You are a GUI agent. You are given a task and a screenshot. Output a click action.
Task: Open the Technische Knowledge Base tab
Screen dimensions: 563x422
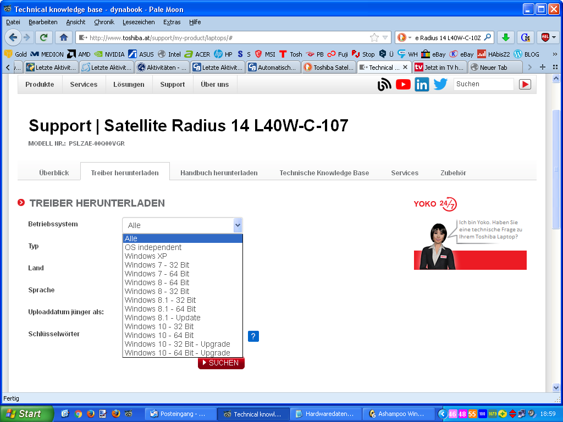pyautogui.click(x=324, y=173)
